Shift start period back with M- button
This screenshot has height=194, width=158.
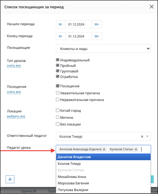click(61, 24)
